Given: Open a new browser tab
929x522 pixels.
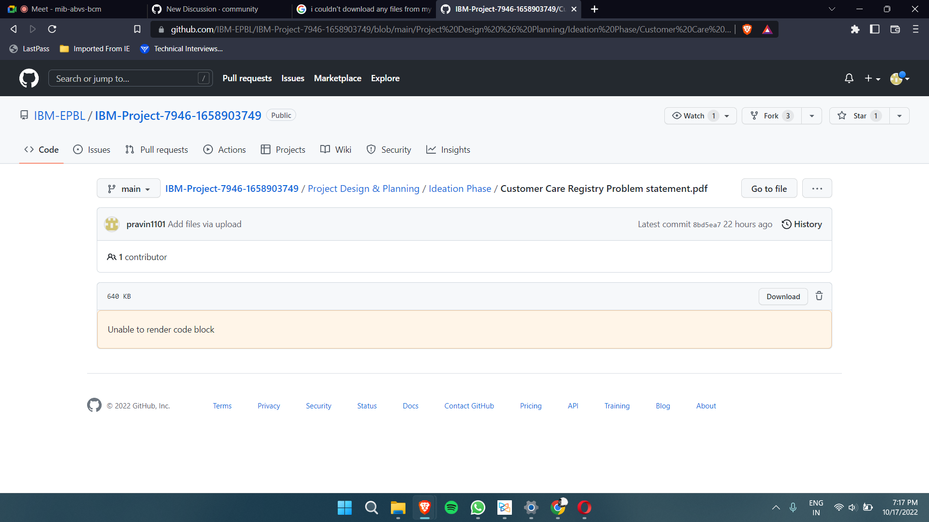Looking at the screenshot, I should (595, 9).
